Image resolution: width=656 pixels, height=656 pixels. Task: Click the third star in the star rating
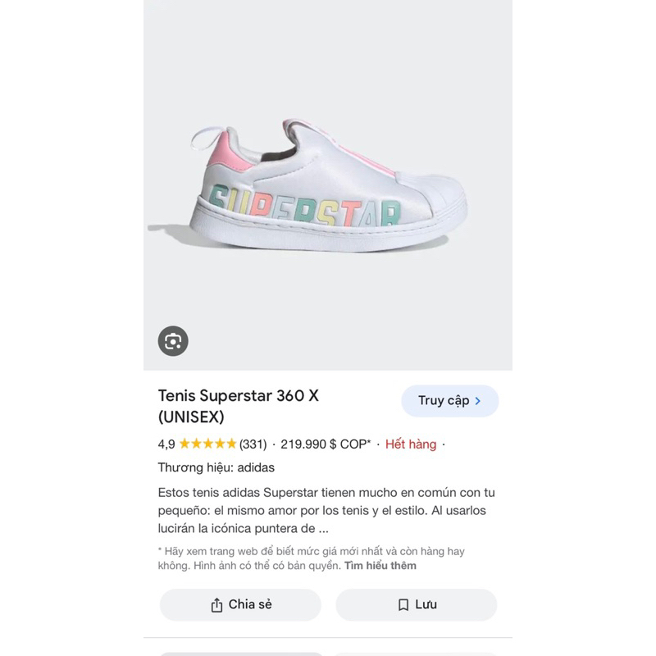207,444
